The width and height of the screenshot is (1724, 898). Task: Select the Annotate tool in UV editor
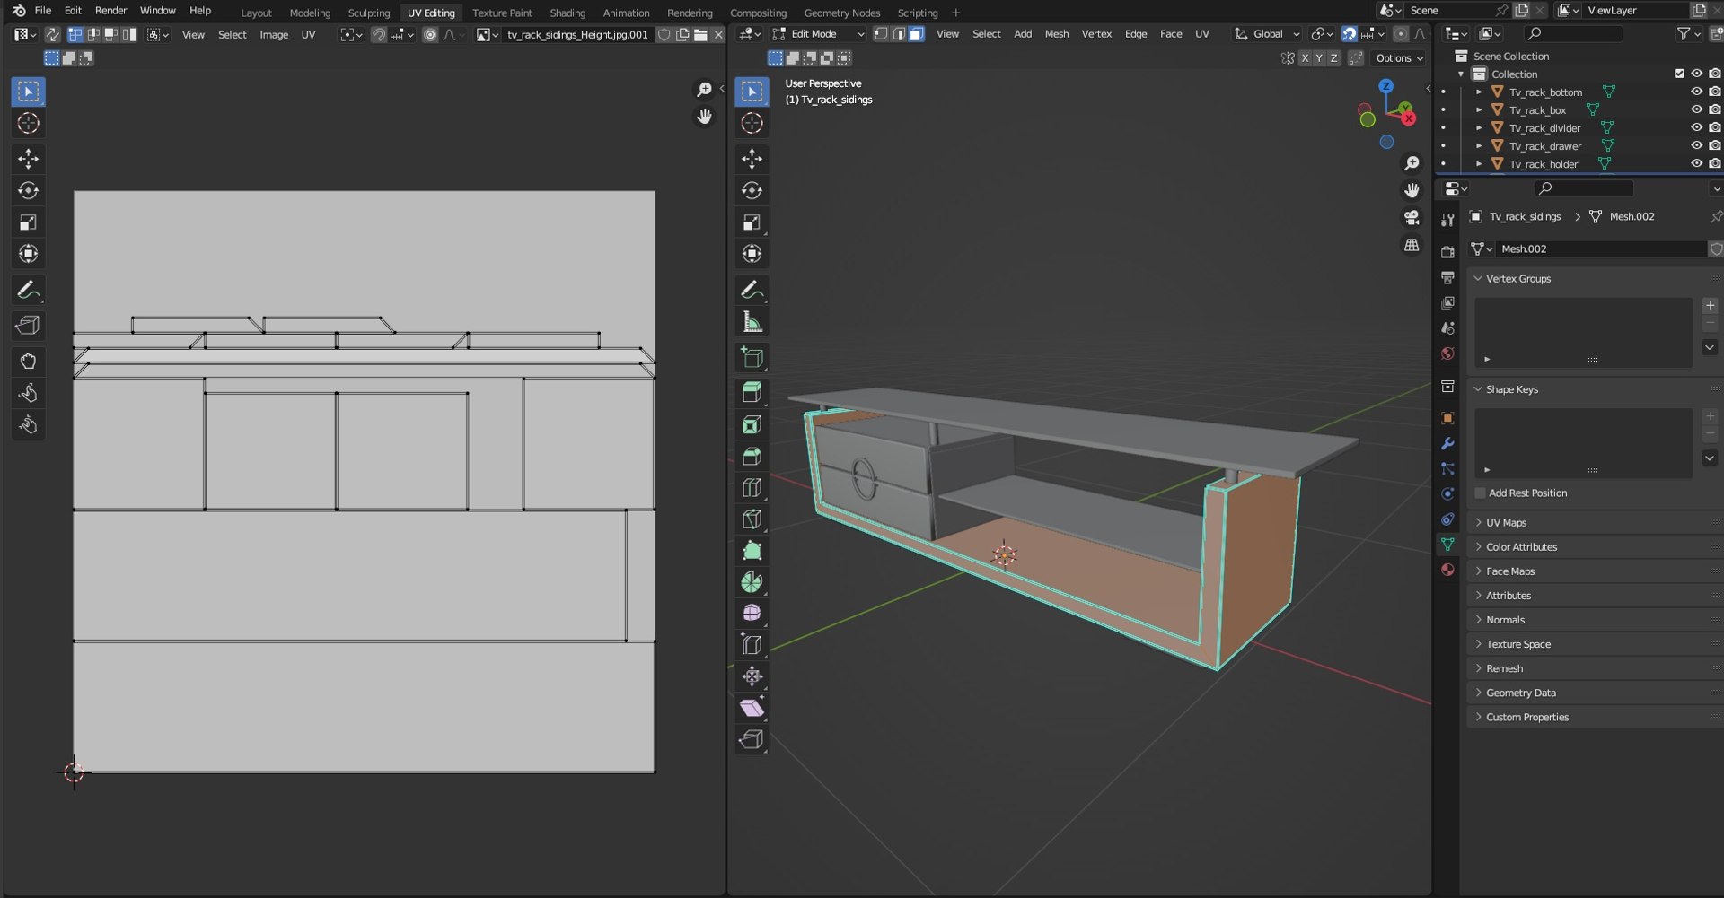[28, 290]
